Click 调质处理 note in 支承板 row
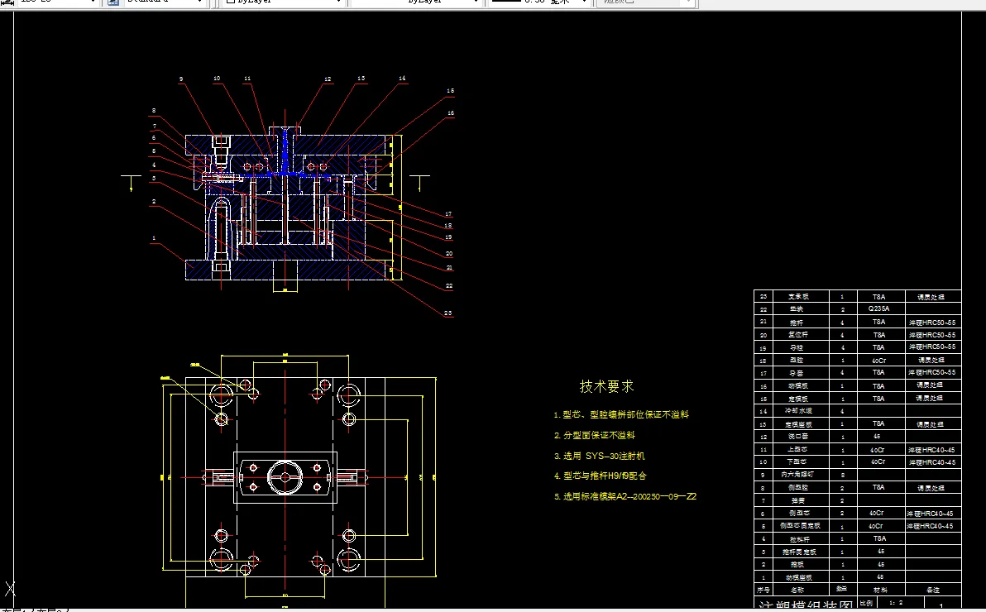 (x=930, y=297)
